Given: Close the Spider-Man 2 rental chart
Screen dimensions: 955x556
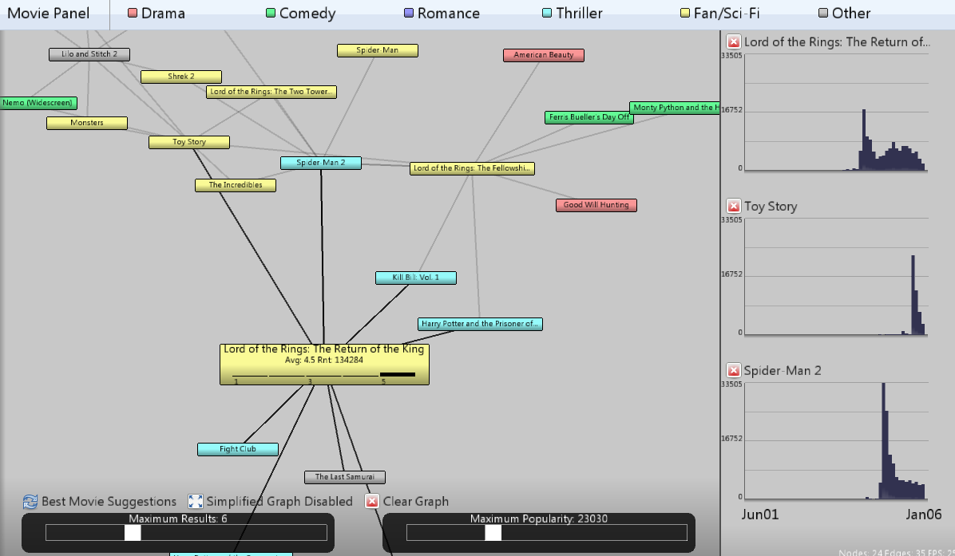Looking at the screenshot, I should 733,370.
